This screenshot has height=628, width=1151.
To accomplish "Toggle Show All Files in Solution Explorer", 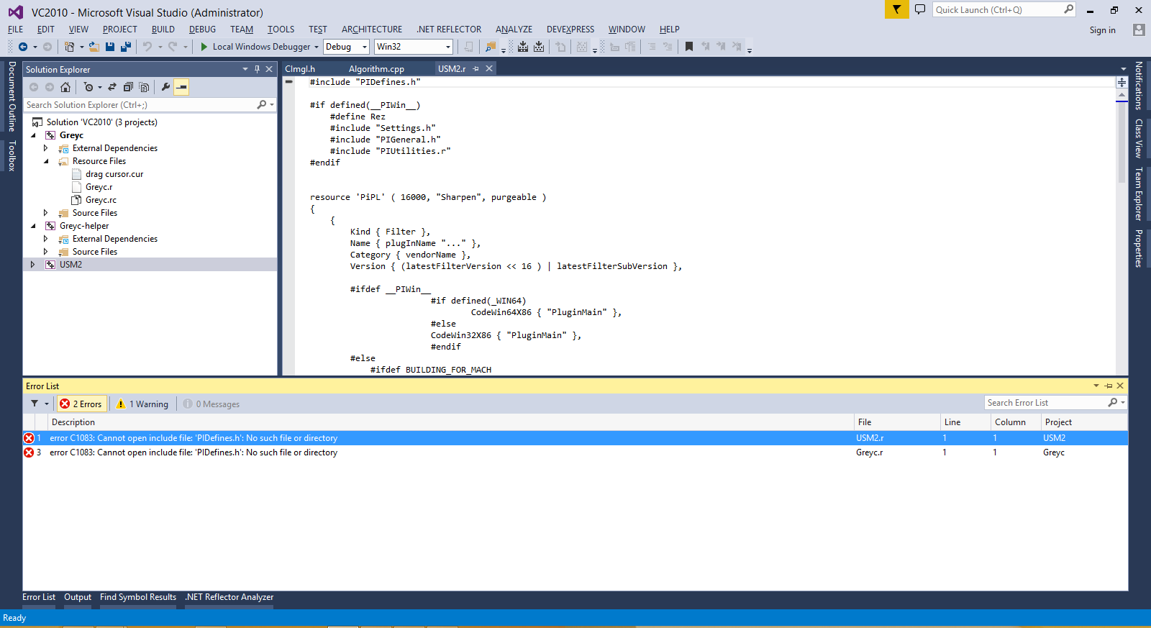I will [x=144, y=87].
